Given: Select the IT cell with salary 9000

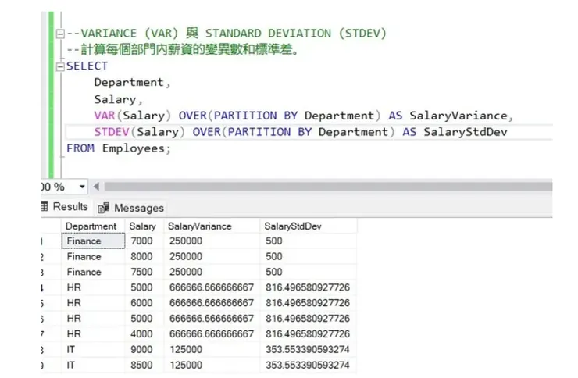Looking at the screenshot, I should pos(93,349).
